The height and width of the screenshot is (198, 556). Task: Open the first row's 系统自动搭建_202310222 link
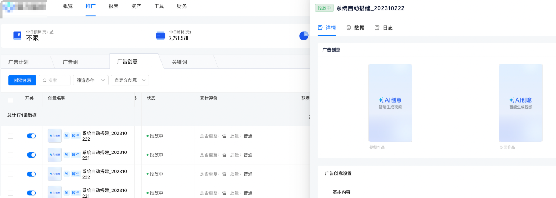click(x=105, y=136)
